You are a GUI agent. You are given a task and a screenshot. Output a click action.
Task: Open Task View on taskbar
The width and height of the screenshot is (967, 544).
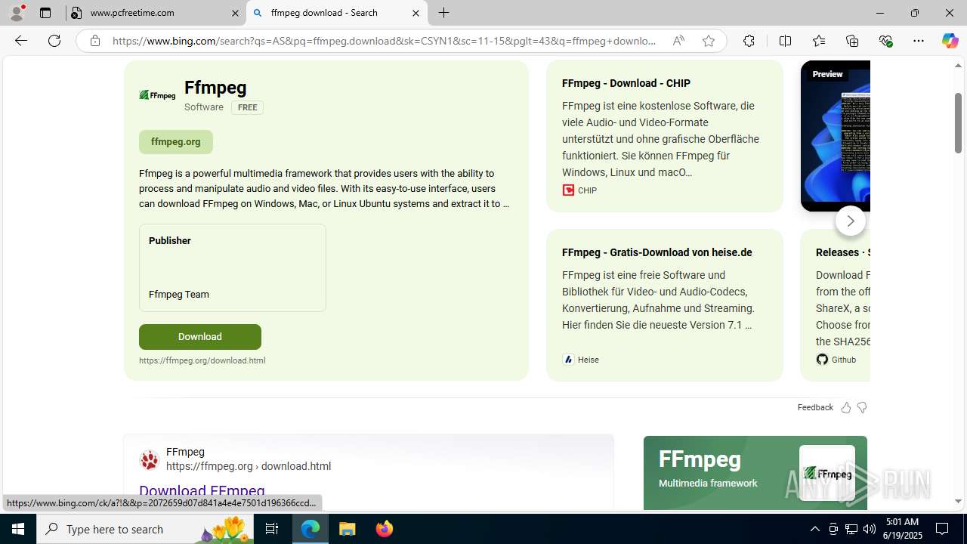[x=272, y=529]
